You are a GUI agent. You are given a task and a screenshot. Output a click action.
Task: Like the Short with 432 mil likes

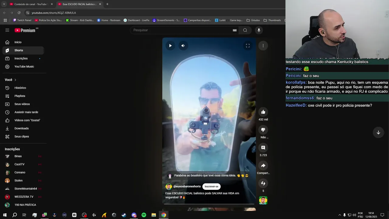point(263,112)
